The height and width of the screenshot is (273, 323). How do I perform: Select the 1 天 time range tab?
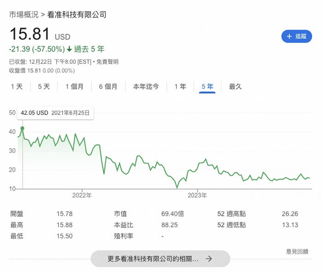pyautogui.click(x=17, y=87)
